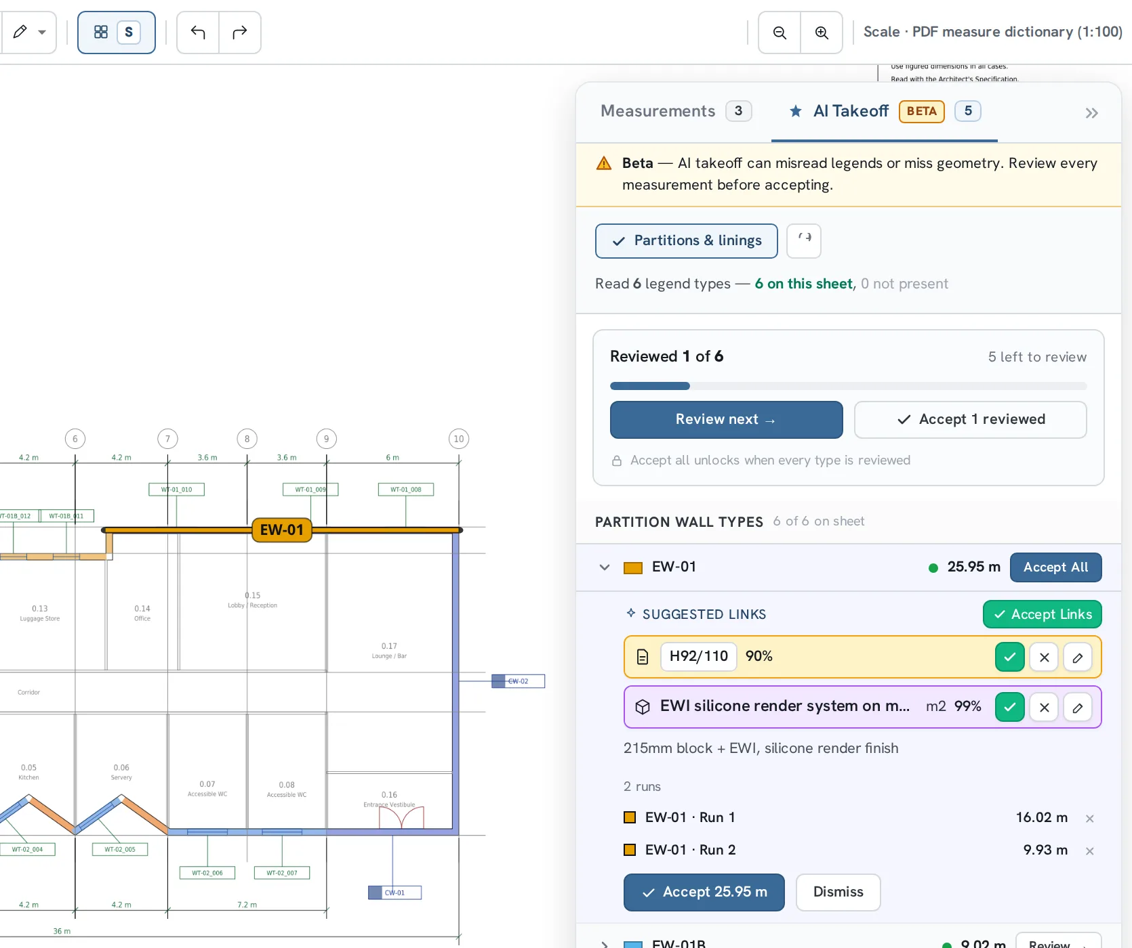The image size is (1132, 948).
Task: Edit the H92/110 suggested link
Action: [x=1078, y=657]
